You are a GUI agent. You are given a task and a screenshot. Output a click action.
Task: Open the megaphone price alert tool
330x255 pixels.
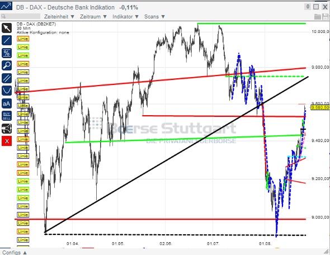[x=7, y=129]
